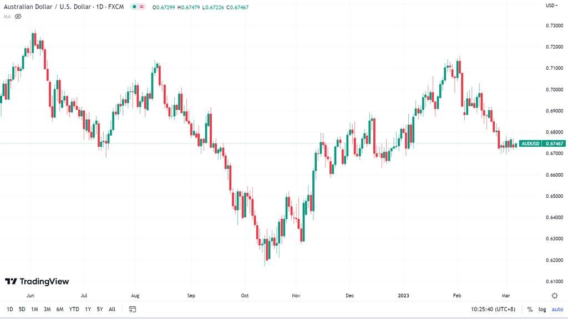Click the 2023 label on time axis
The width and height of the screenshot is (568, 319).
pos(403,296)
